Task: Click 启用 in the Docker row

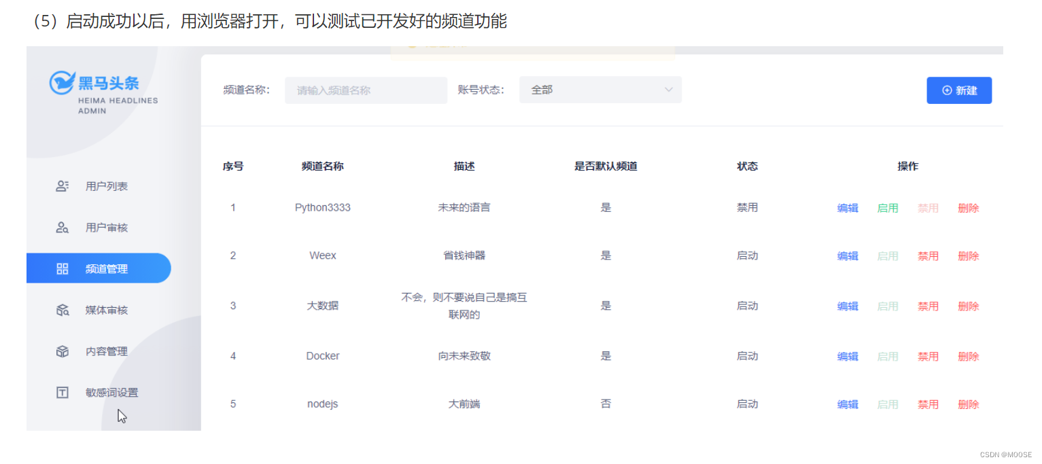Action: [888, 357]
